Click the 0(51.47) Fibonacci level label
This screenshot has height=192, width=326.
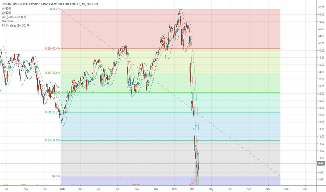pyautogui.click(x=55, y=9)
